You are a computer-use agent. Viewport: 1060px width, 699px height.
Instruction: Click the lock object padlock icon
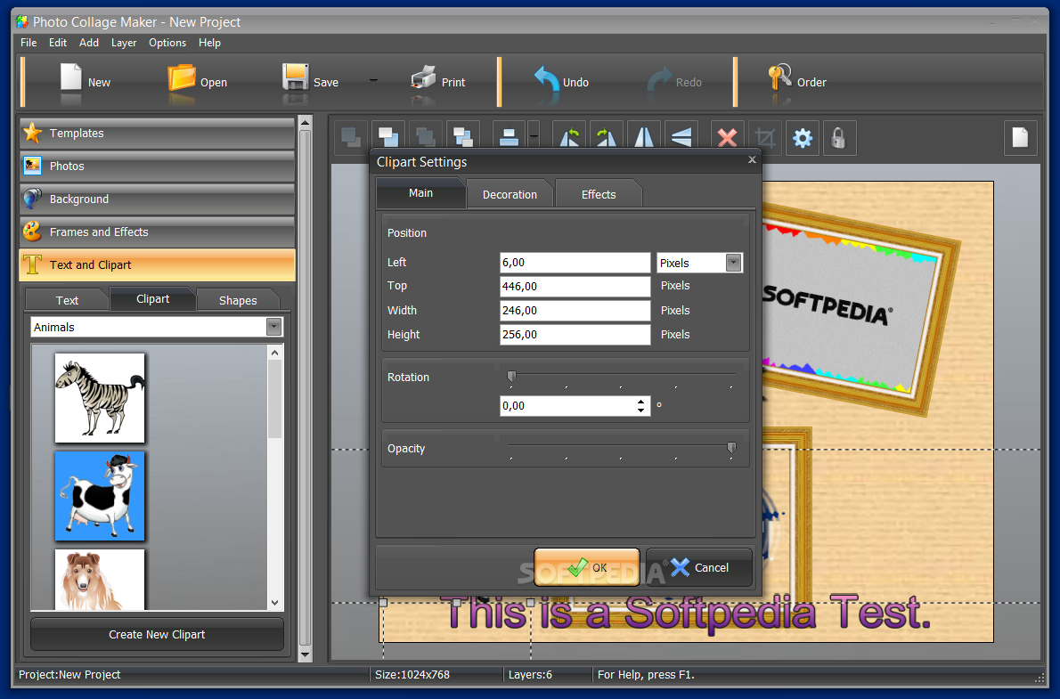tap(839, 138)
